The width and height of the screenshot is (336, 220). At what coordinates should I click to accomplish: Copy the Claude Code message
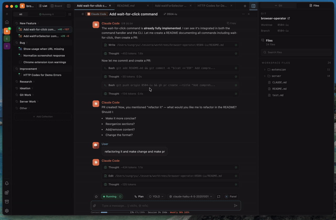tap(231, 23)
